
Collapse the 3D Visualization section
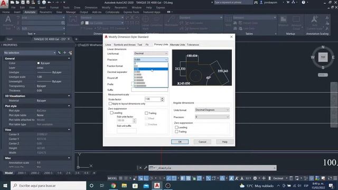[69, 96]
